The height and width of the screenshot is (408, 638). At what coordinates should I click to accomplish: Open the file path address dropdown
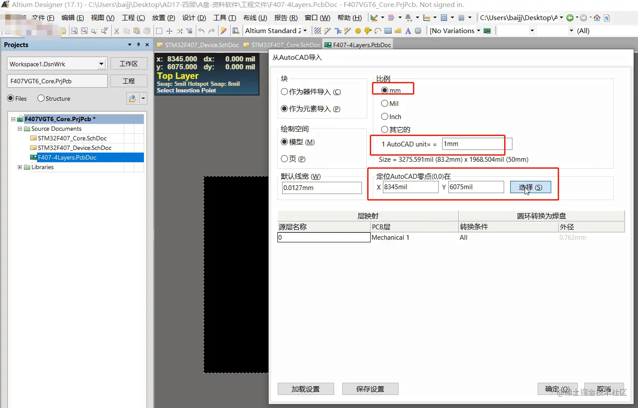560,18
